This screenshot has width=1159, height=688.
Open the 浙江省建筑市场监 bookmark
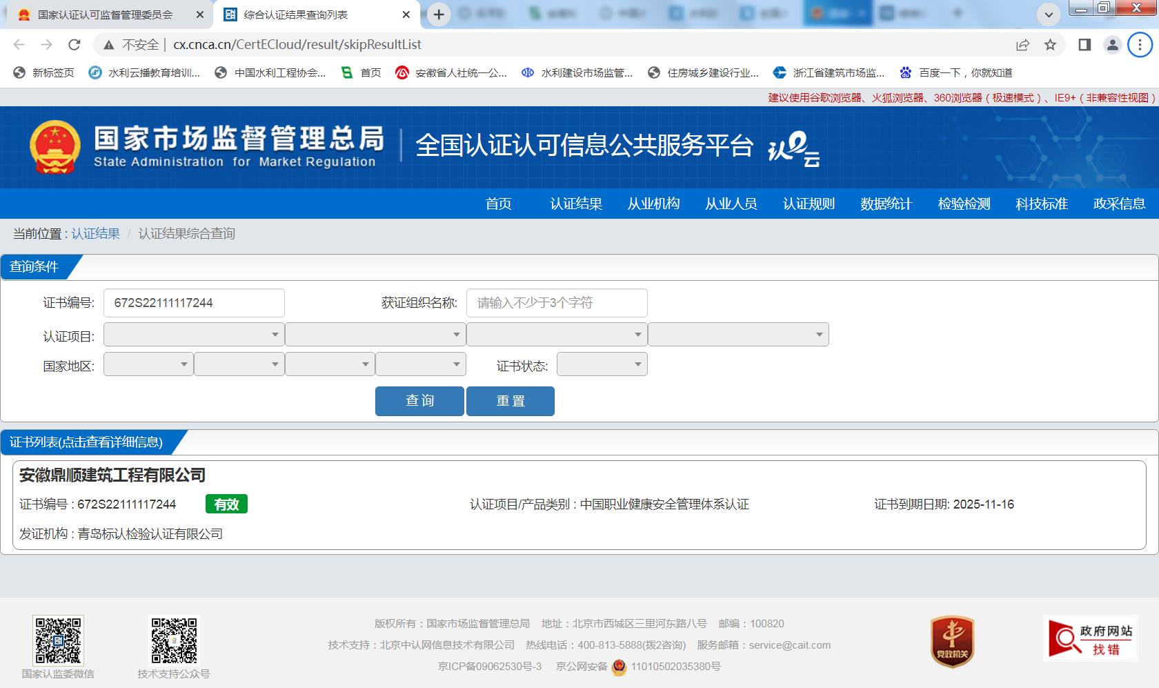(829, 72)
